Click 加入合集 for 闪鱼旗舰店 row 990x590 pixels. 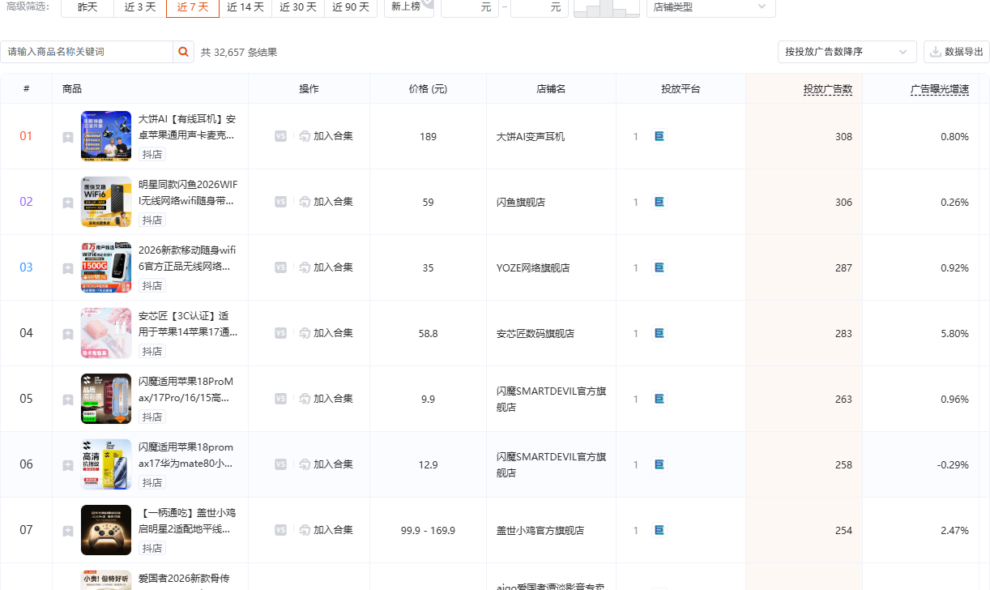(326, 202)
